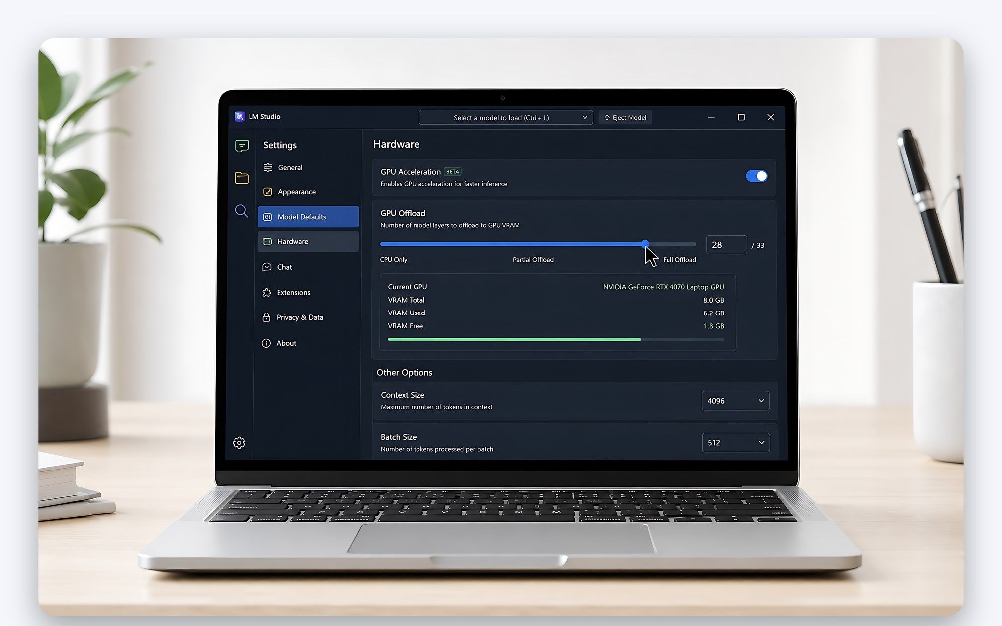1002x626 pixels.
Task: Select Model Defaults in settings list
Action: [x=308, y=217]
